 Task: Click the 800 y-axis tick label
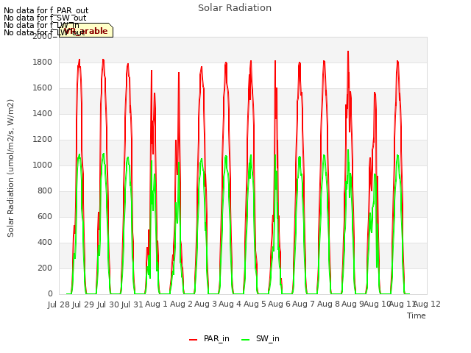[x=45, y=191]
